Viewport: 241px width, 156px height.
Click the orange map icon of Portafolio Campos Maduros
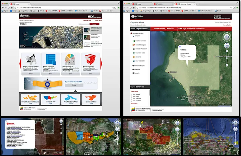coord(30,98)
